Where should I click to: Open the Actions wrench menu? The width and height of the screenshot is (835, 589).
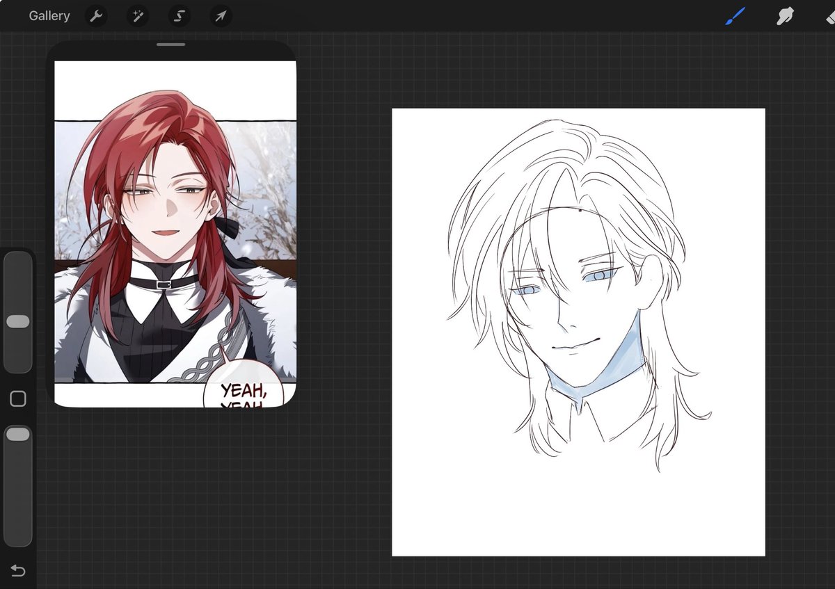(96, 15)
